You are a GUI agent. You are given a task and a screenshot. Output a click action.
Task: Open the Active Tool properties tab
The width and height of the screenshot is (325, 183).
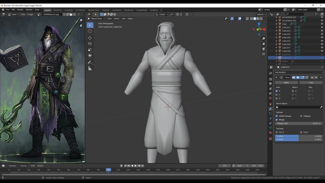tap(270, 73)
